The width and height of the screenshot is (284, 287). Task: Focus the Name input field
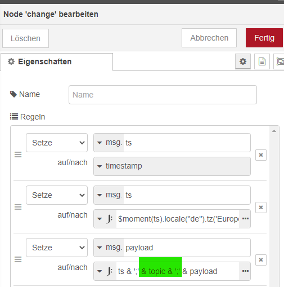pyautogui.click(x=163, y=95)
